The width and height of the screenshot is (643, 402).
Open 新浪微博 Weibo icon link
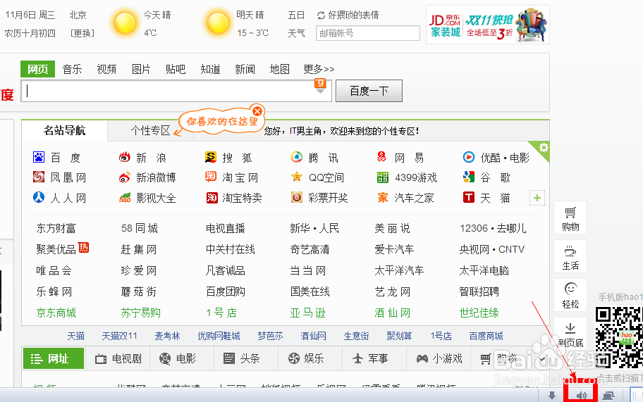pyautogui.click(x=125, y=177)
